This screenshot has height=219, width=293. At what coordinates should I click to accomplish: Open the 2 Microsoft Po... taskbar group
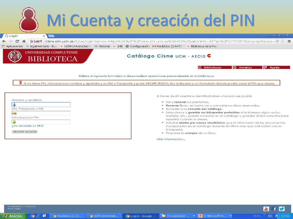click(215, 216)
